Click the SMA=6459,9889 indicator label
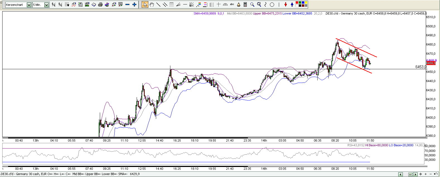440x177 pixels. pyautogui.click(x=205, y=13)
